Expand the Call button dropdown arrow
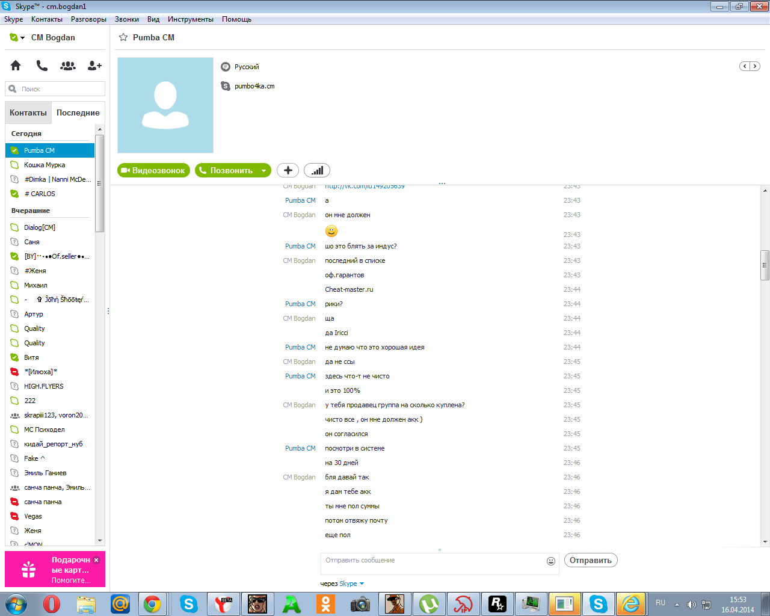The width and height of the screenshot is (770, 616). click(263, 171)
